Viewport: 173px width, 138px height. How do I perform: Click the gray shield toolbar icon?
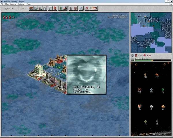50,8
